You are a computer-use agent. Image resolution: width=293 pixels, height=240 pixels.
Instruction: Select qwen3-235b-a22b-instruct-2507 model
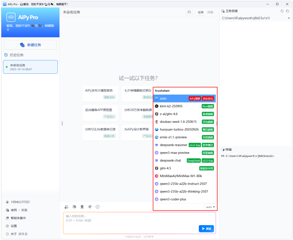184,184
